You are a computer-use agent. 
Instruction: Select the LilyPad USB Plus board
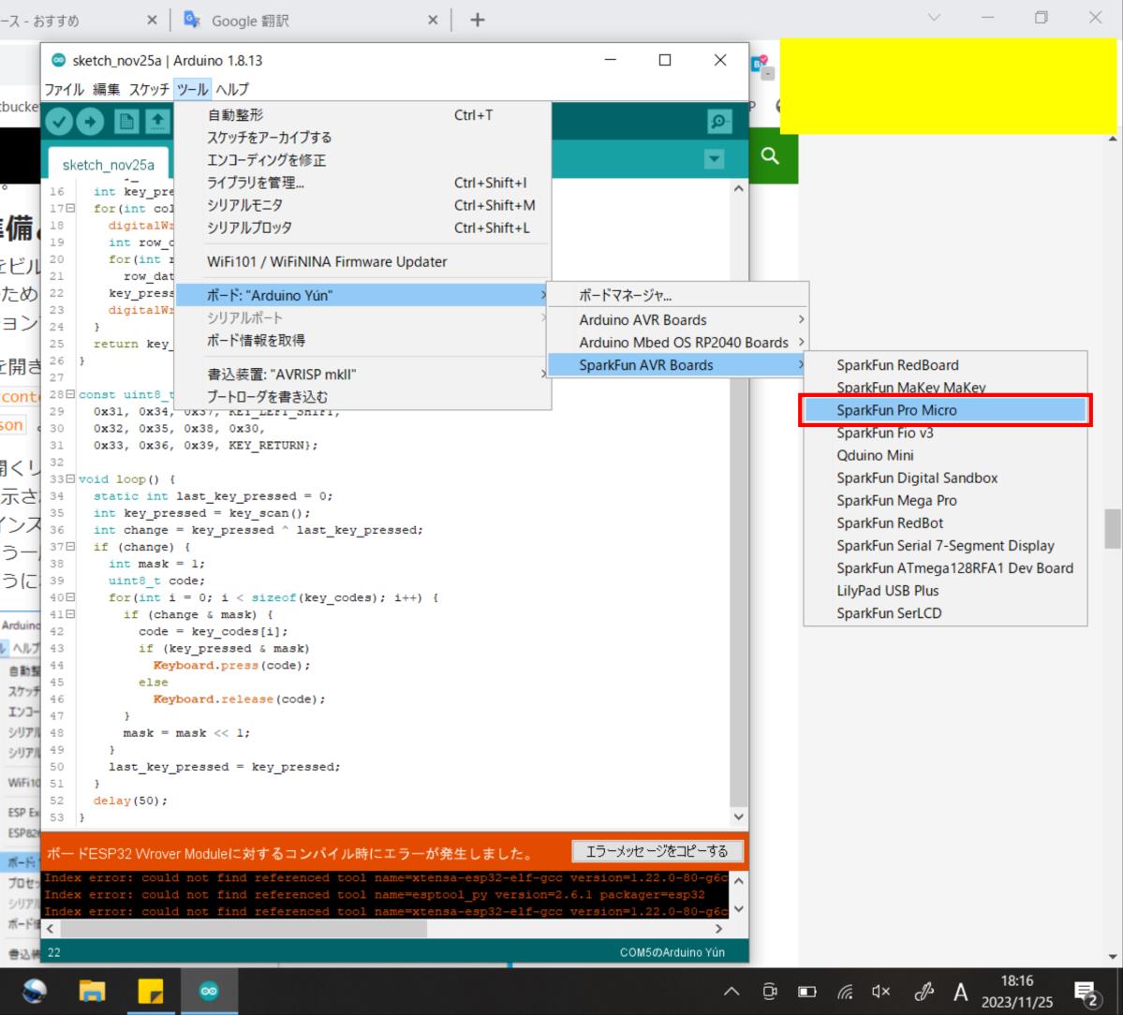[x=945, y=591]
